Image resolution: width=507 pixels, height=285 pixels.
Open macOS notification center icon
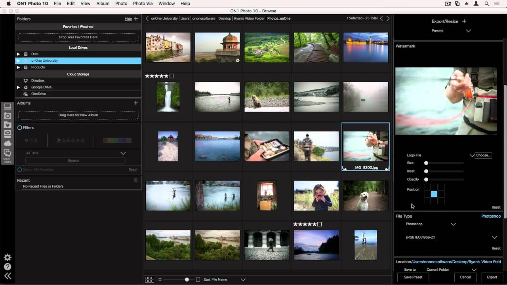497,4
